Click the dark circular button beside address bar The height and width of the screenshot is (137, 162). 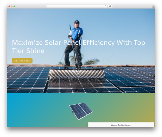[110, 6]
